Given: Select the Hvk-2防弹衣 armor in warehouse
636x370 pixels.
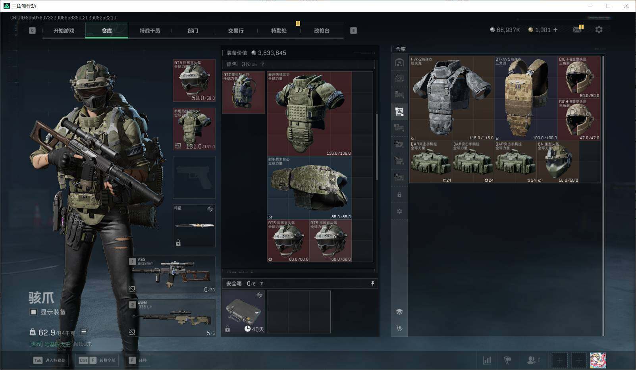Looking at the screenshot, I should click(x=452, y=98).
